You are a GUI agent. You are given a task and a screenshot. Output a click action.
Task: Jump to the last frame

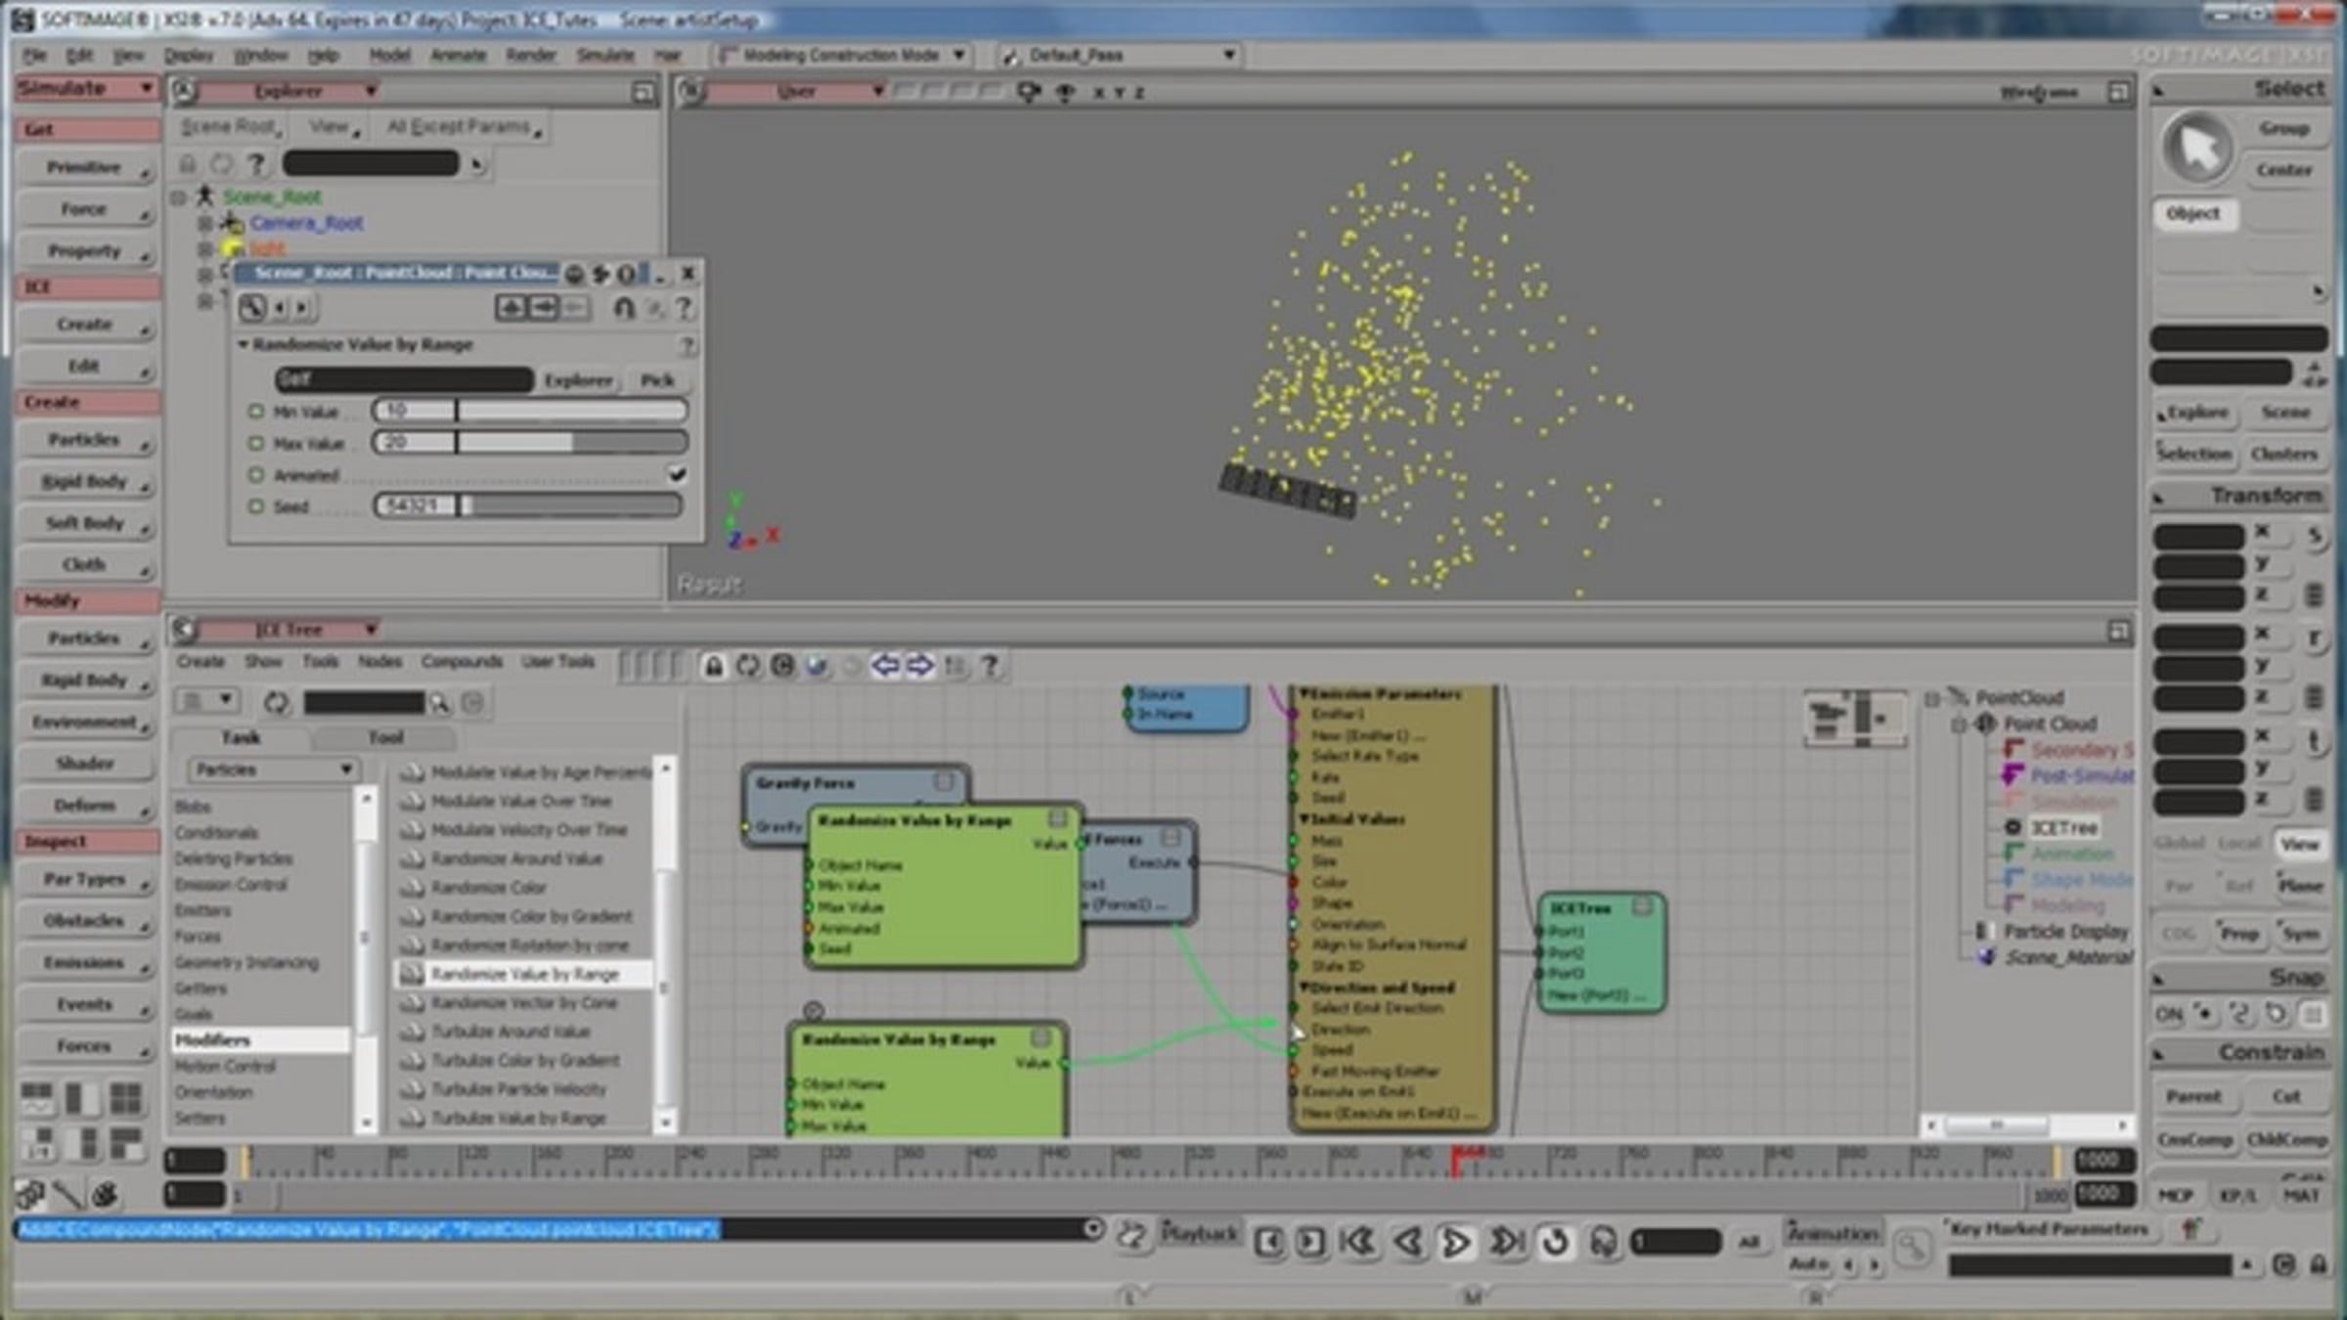click(1506, 1242)
